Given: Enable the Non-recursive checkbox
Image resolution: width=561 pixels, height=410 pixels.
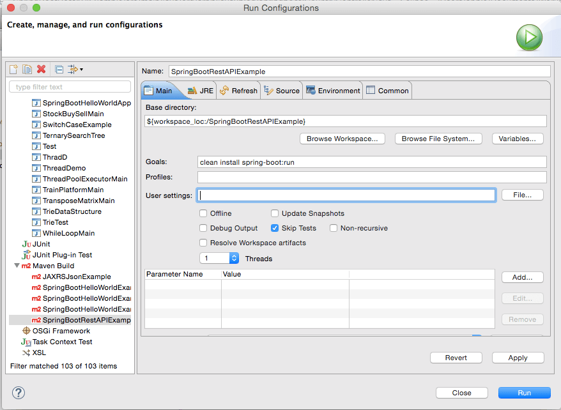Looking at the screenshot, I should tap(334, 228).
